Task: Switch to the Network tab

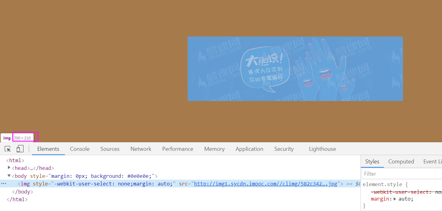Action: [141, 149]
